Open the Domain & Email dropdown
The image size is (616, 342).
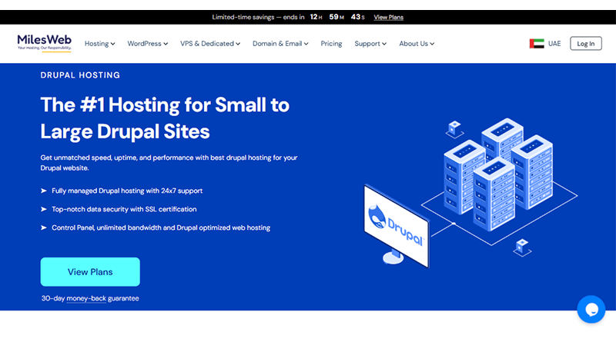(280, 44)
